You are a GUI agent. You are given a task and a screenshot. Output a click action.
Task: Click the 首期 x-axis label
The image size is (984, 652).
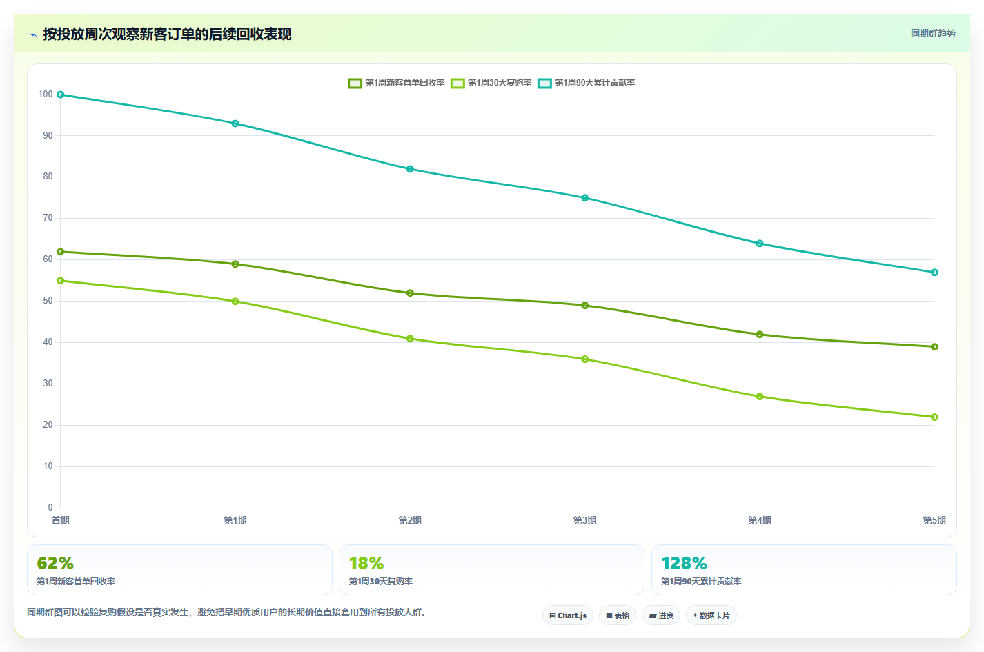pos(61,520)
